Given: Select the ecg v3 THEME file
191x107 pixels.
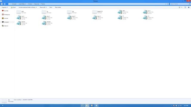Looking at the screenshot, I should tap(98, 18).
